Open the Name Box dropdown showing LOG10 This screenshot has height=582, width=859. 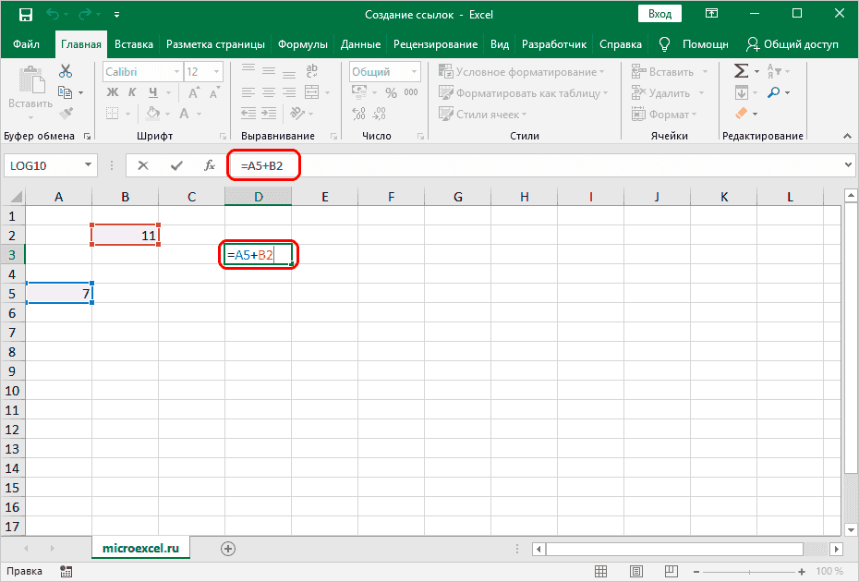[89, 165]
